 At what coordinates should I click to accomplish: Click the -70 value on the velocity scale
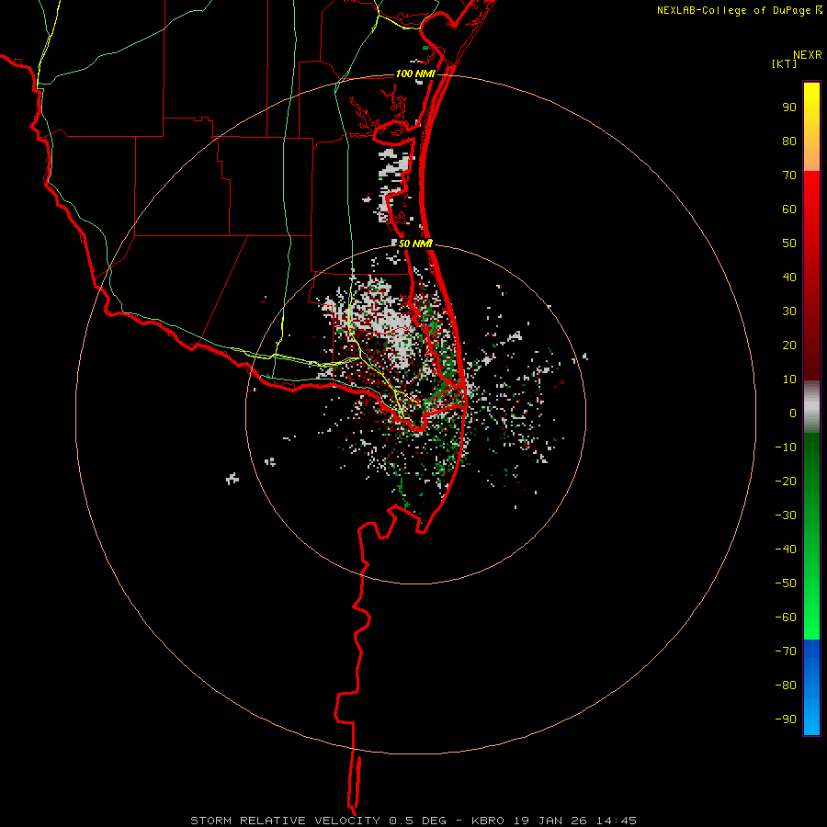pyautogui.click(x=786, y=651)
